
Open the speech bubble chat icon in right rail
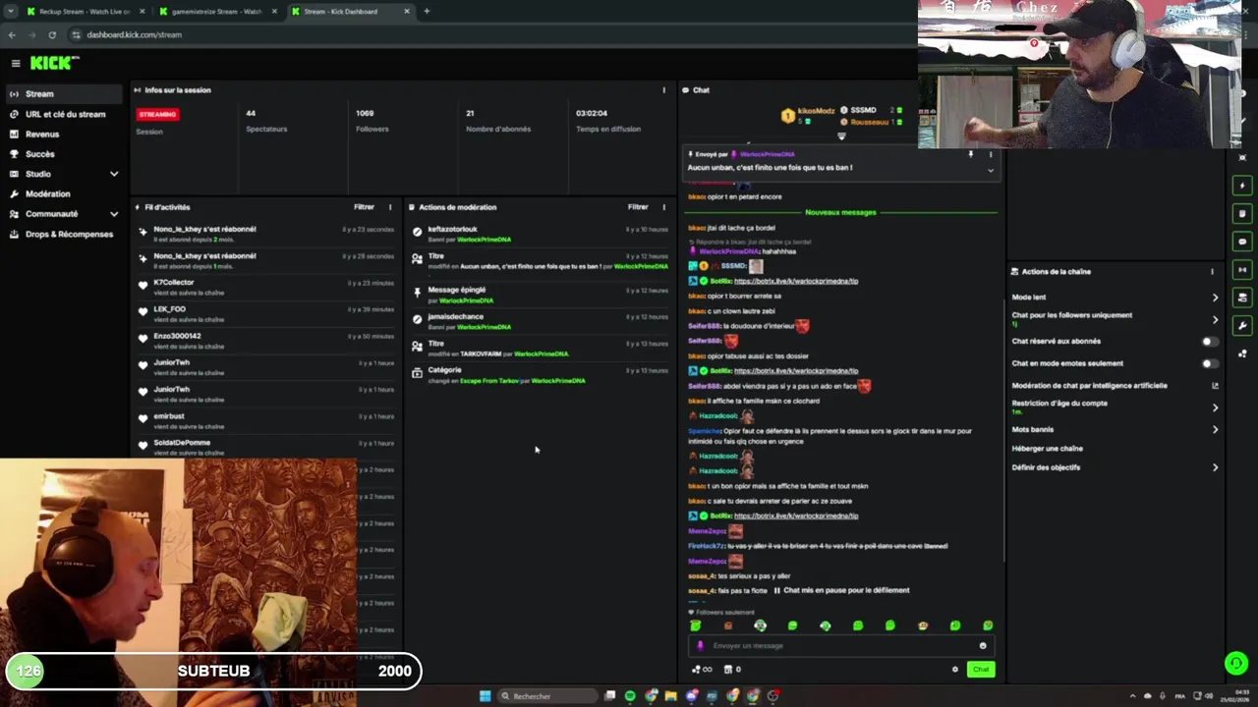(1242, 242)
